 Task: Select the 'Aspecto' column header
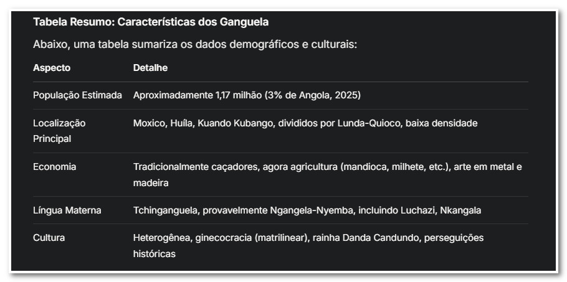[x=52, y=68]
